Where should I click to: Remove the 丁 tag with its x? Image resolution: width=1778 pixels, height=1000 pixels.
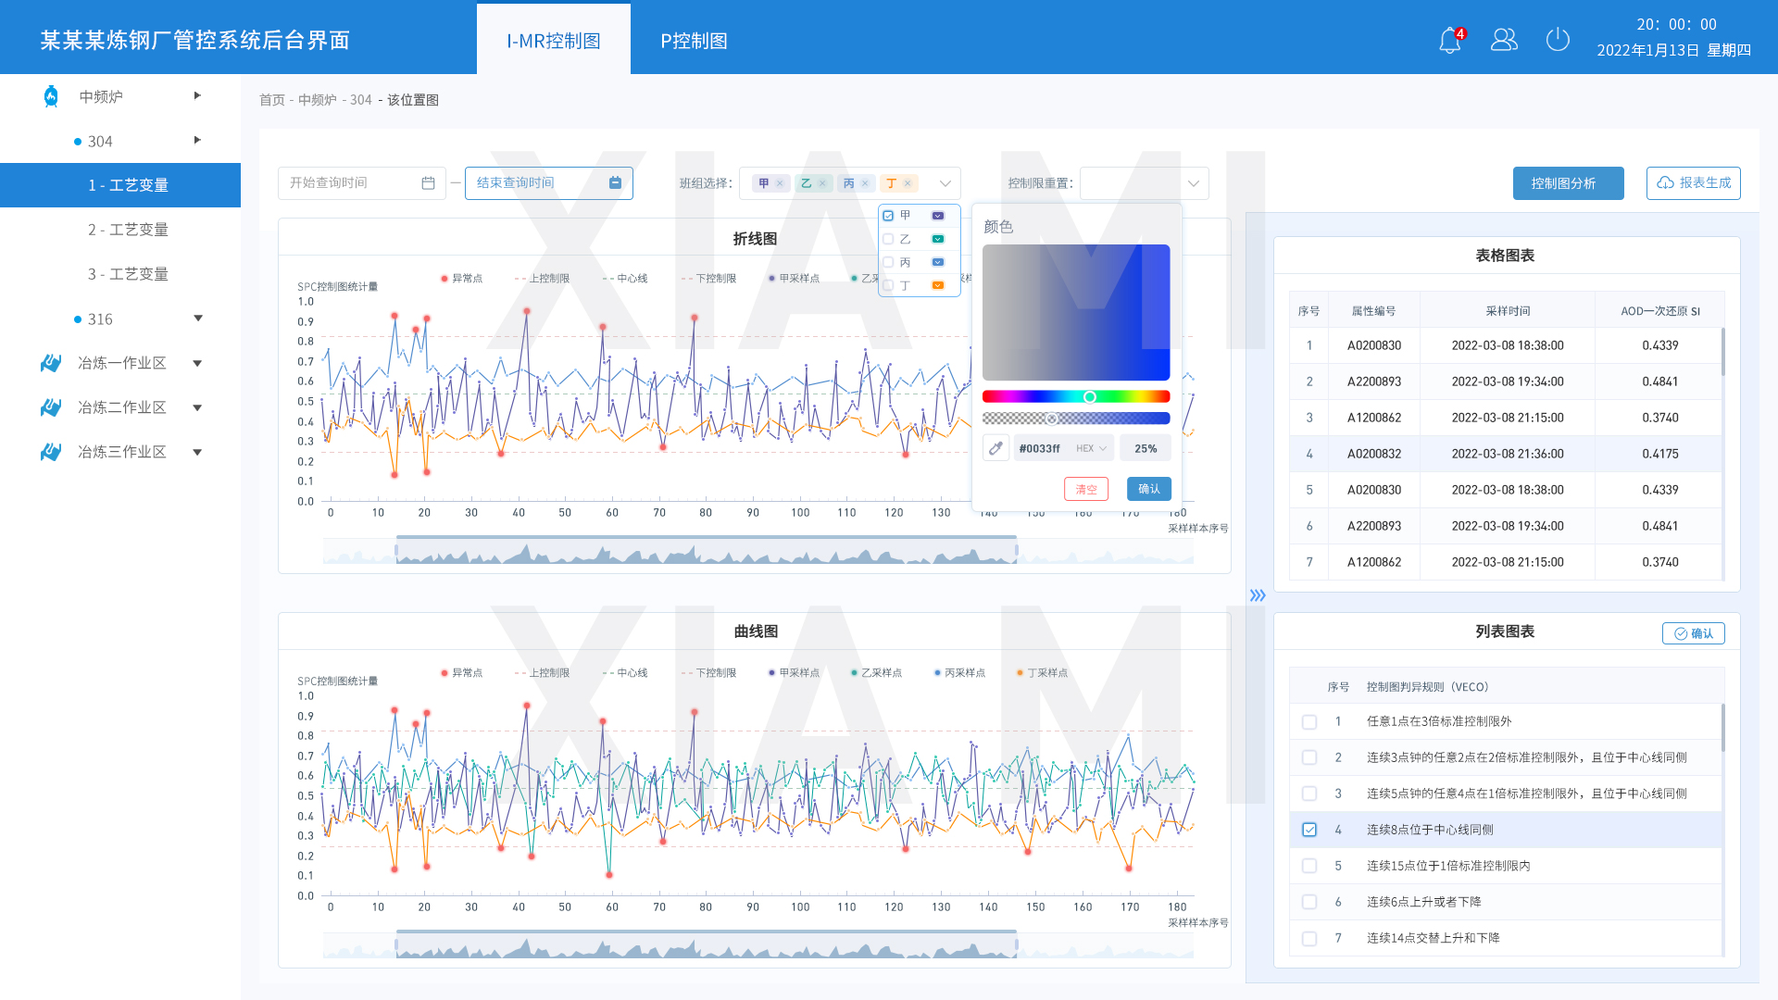tap(908, 183)
